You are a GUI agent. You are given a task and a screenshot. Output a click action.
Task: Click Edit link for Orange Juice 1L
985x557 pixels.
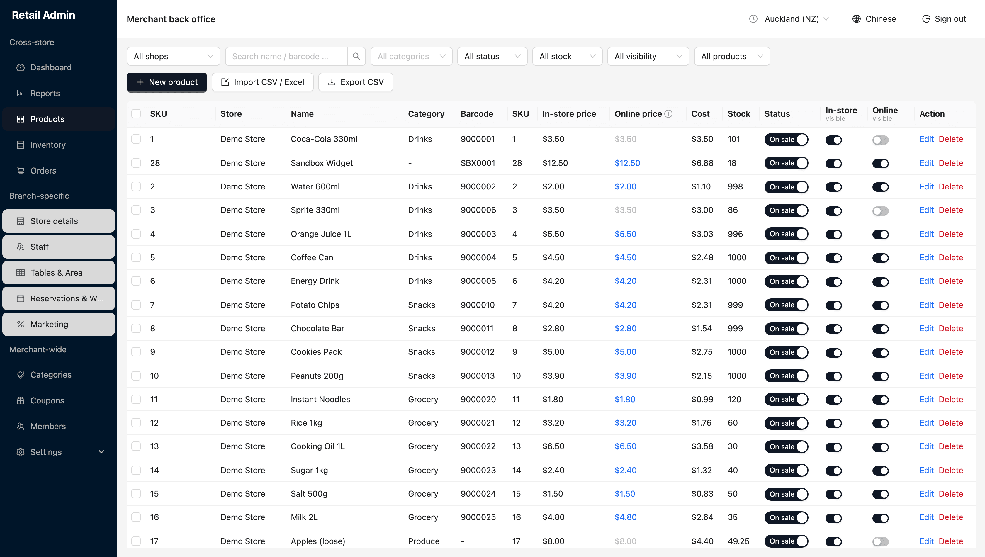(926, 234)
